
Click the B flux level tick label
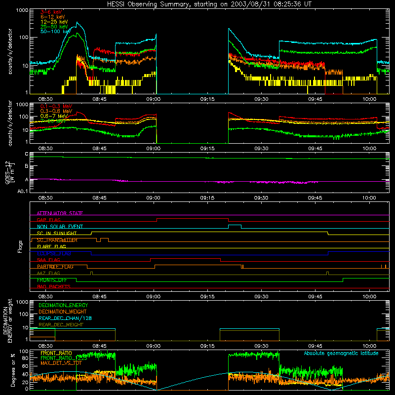point(27,166)
